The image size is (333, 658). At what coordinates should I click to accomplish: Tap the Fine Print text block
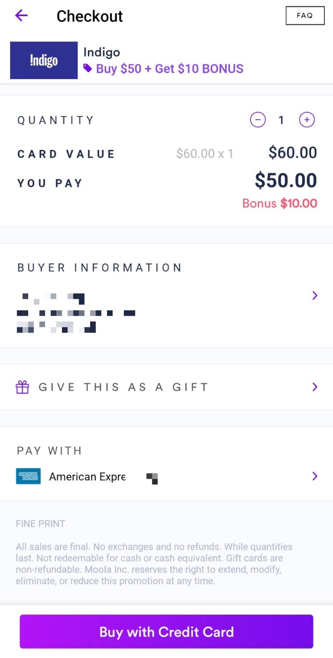pos(154,563)
